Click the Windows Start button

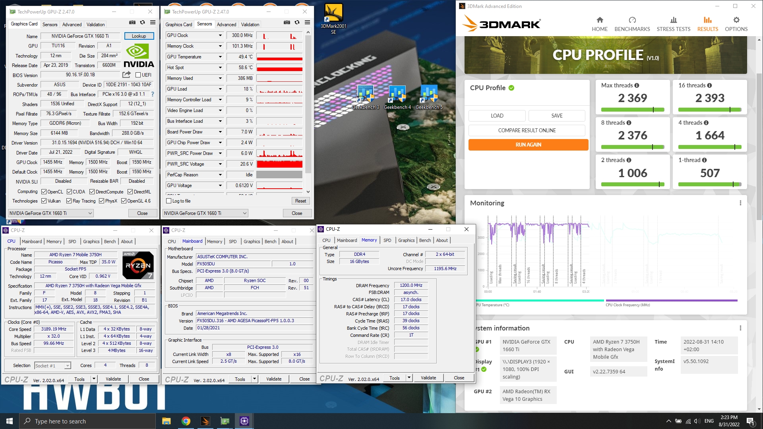pos(10,421)
